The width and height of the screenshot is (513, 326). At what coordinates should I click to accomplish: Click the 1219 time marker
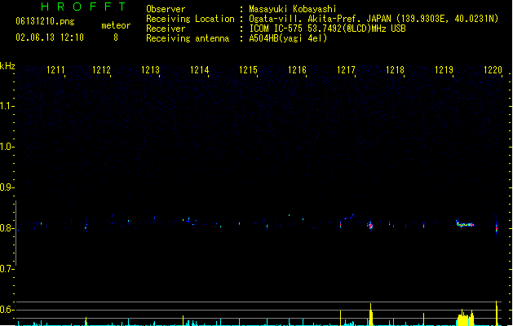pos(444,70)
